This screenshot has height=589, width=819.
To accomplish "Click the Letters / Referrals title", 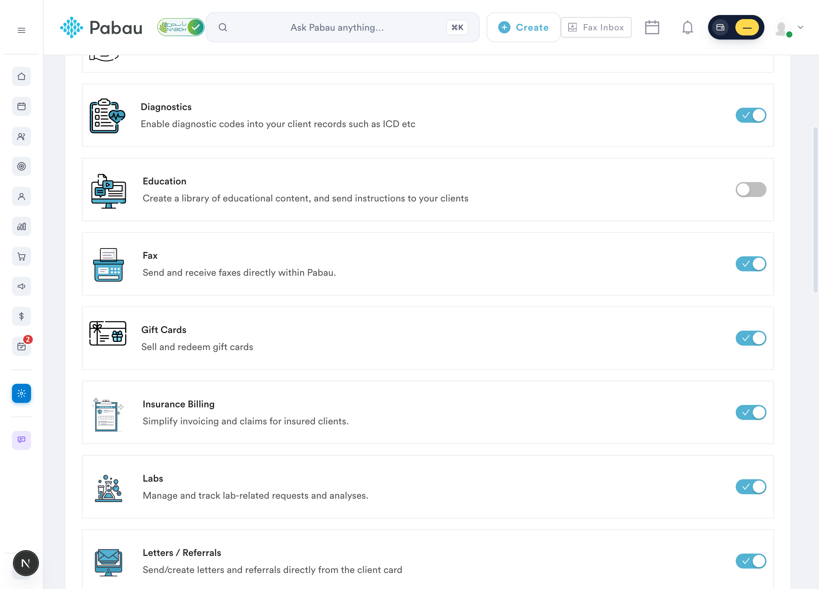I will tap(182, 553).
